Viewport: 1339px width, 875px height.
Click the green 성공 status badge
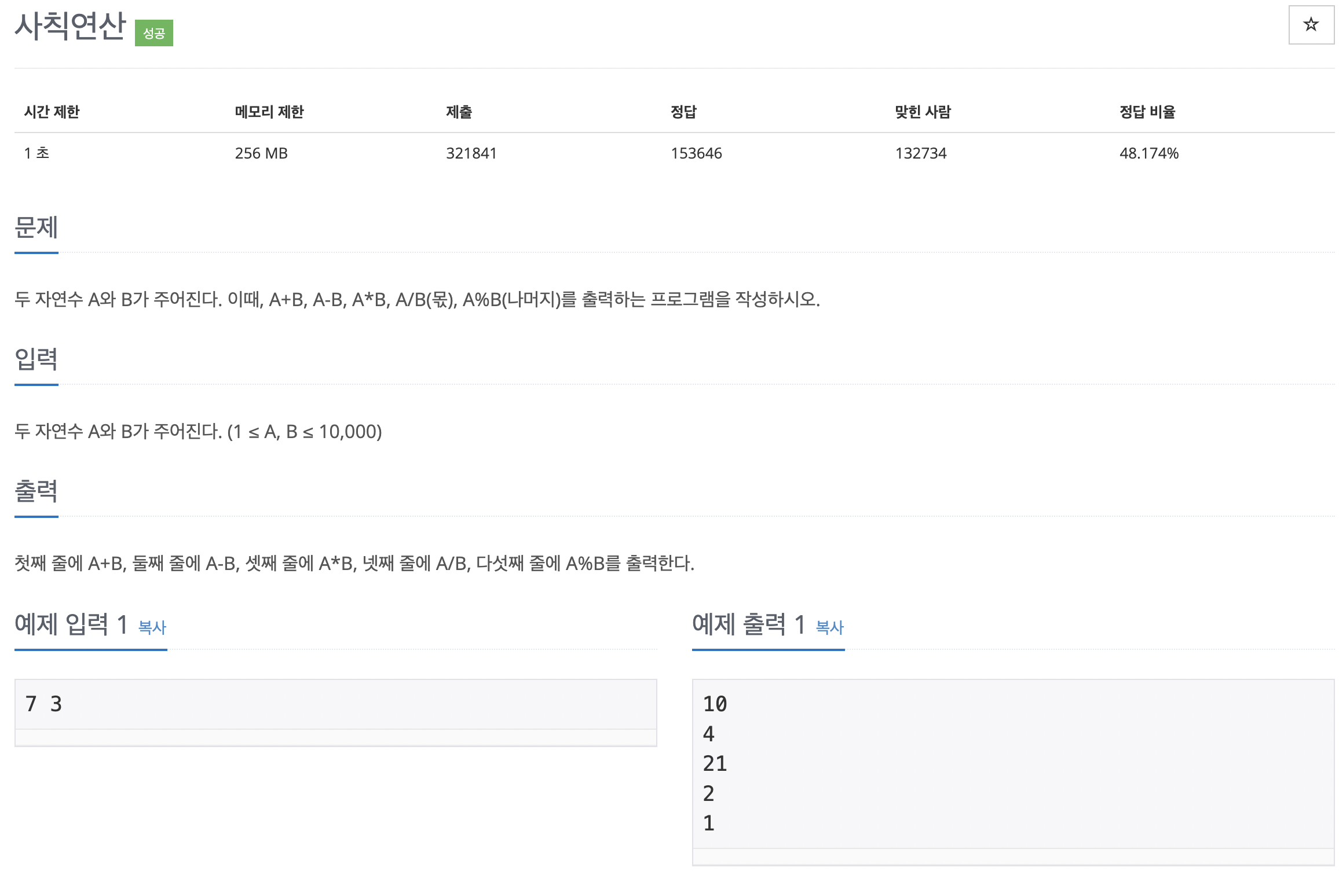click(154, 33)
